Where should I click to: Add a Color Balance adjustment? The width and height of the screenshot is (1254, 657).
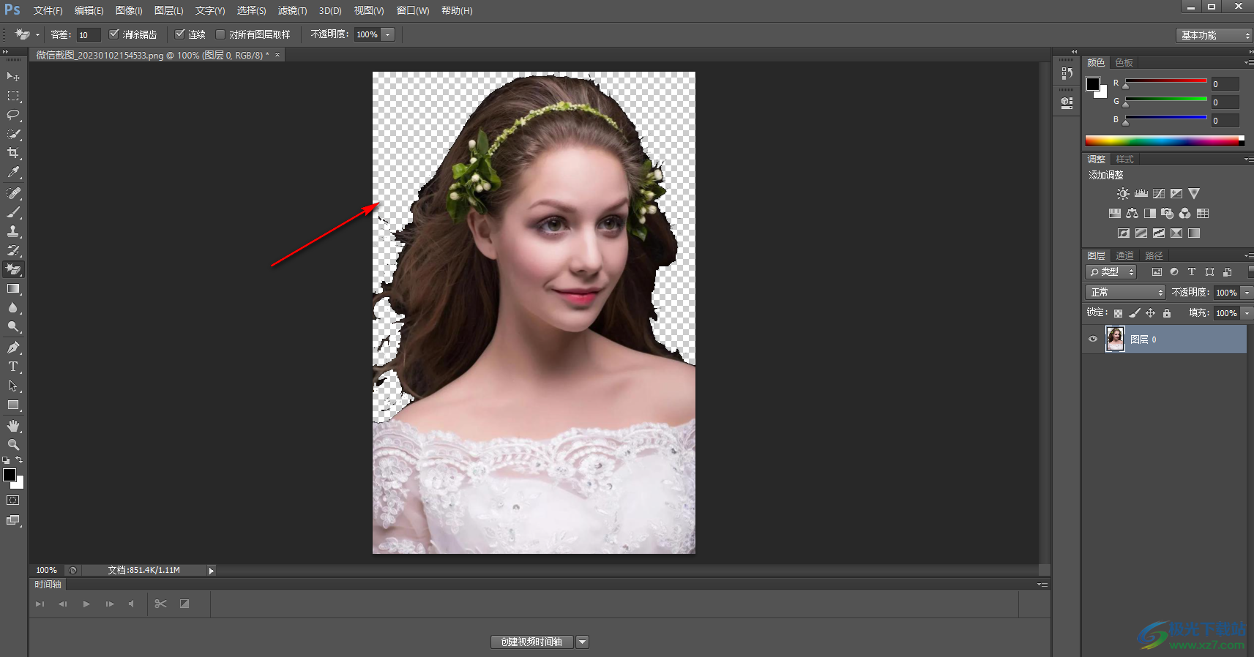[1132, 214]
